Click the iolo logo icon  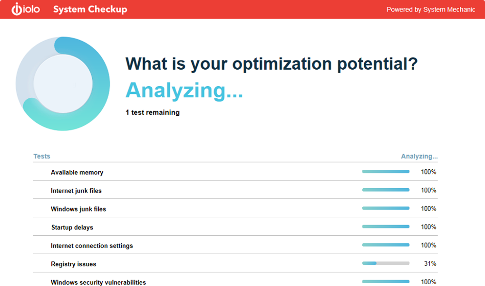[25, 9]
